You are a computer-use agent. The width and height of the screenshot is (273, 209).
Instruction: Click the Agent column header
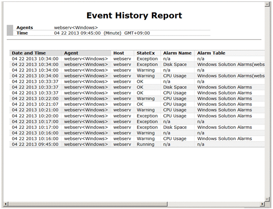(x=71, y=53)
